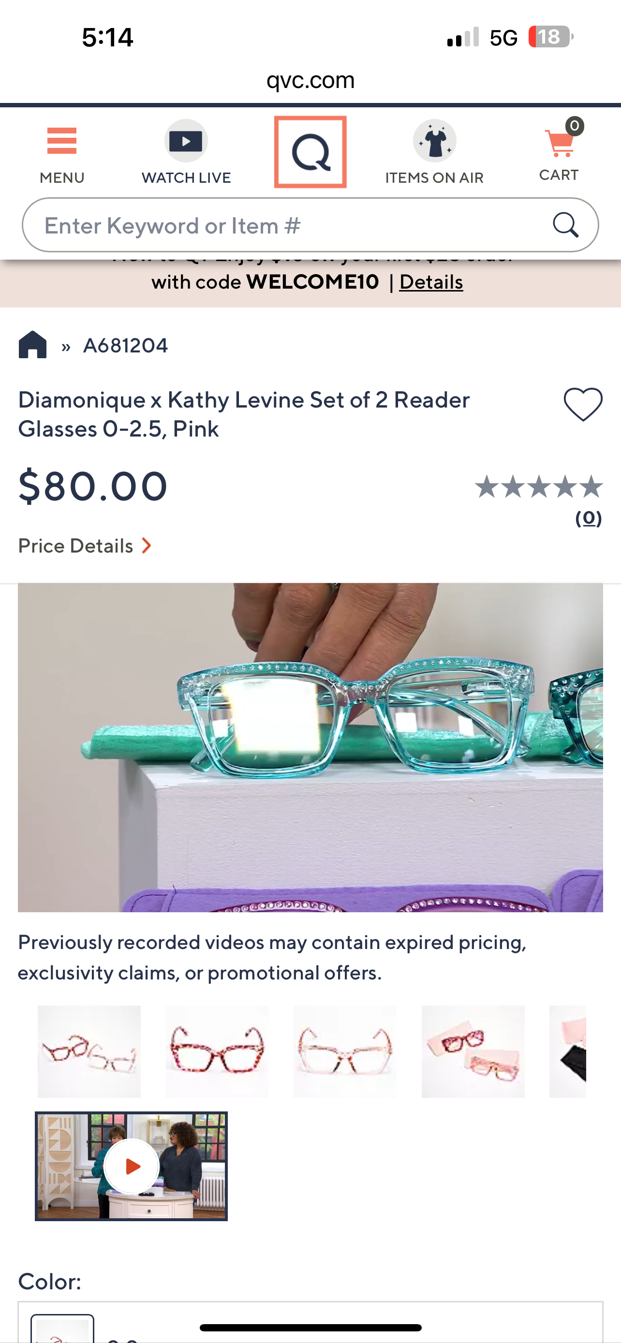Select thumbnail showing glasses with pink cases

click(473, 1051)
